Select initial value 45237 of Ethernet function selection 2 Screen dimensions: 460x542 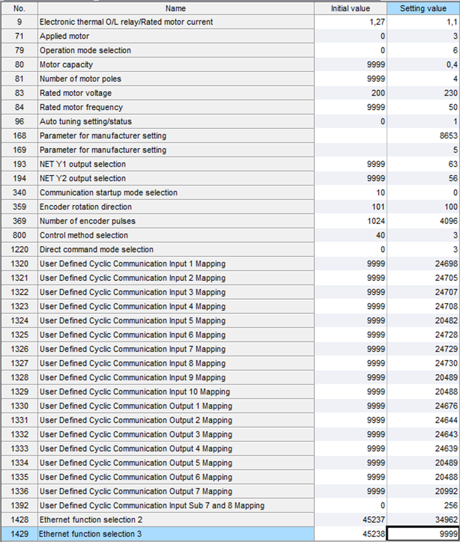click(350, 520)
